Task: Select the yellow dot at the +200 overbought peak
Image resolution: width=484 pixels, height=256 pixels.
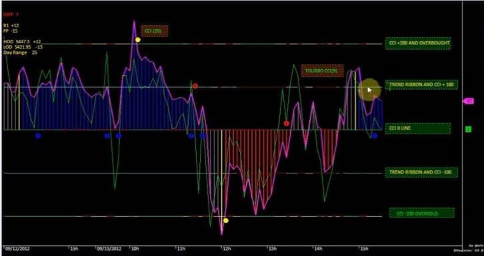Action: click(x=138, y=40)
